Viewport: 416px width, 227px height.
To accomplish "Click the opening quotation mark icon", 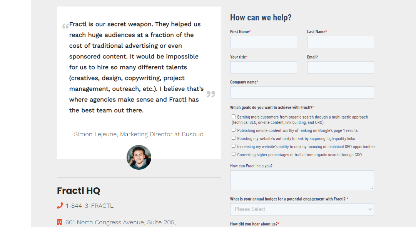I will click(x=65, y=26).
